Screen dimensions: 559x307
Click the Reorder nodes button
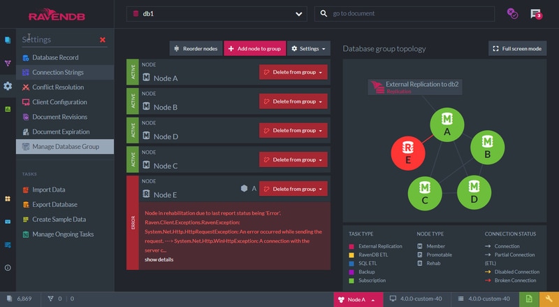click(x=196, y=49)
